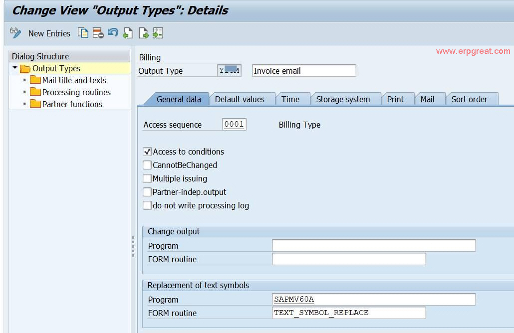Open the Time tab
Screen dimensions: 514x333
coord(290,99)
